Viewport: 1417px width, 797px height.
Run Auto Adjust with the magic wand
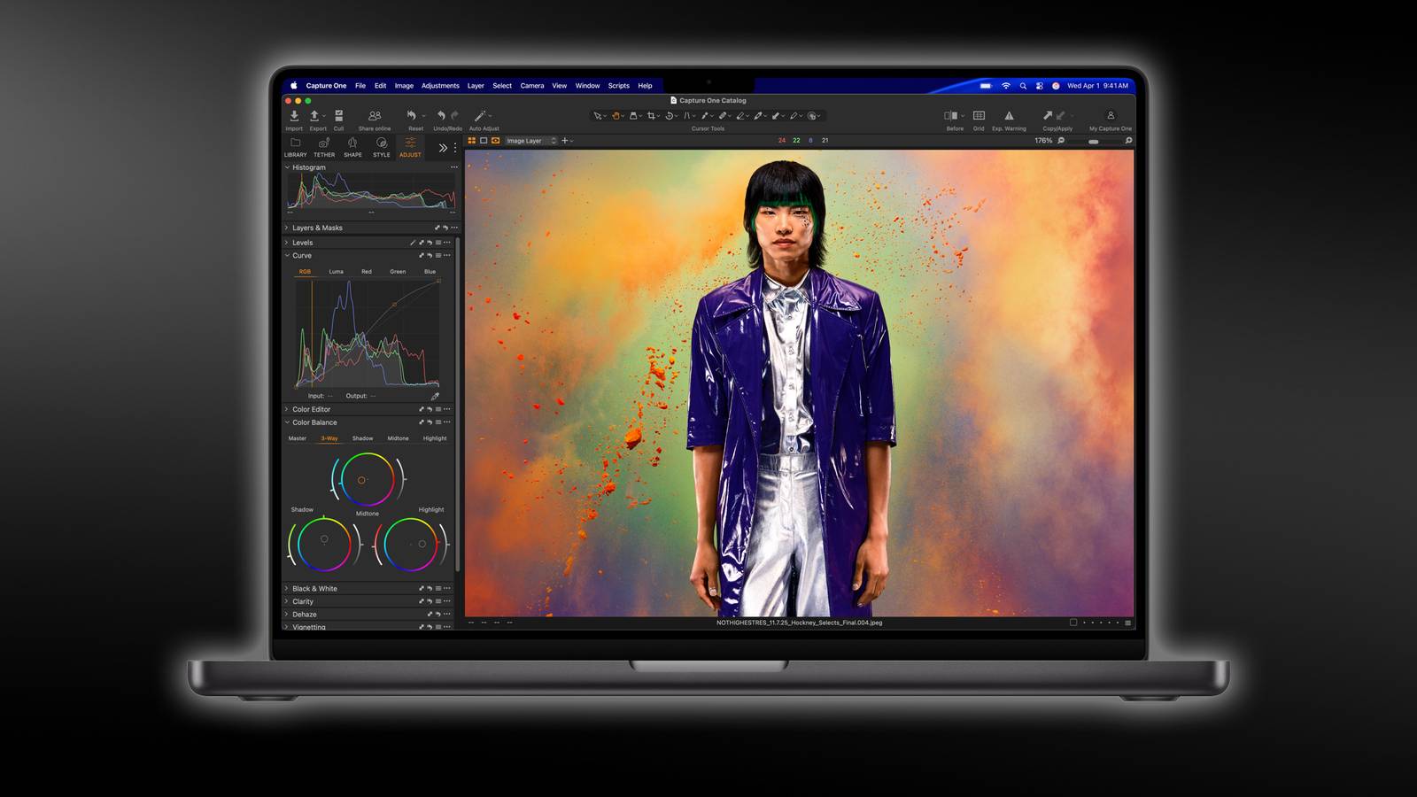[480, 116]
